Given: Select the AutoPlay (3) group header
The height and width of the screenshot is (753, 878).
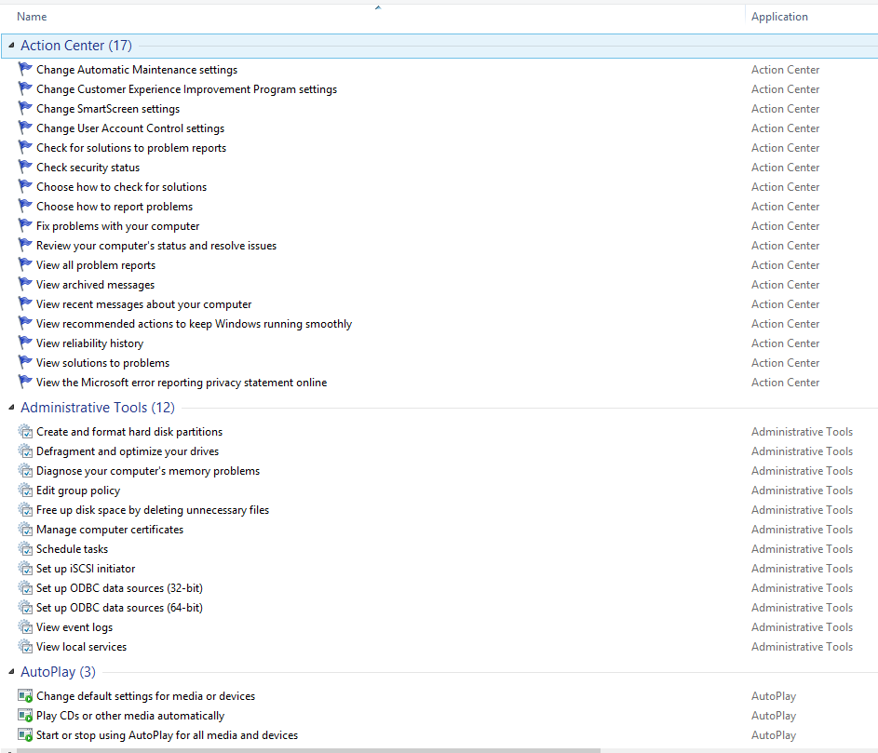Looking at the screenshot, I should point(59,672).
